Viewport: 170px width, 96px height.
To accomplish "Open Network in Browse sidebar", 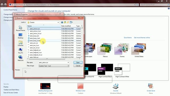I will click(20, 58).
